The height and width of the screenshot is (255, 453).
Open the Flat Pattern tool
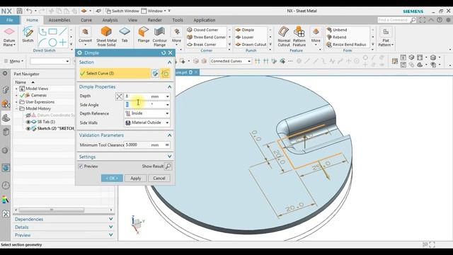(386, 37)
